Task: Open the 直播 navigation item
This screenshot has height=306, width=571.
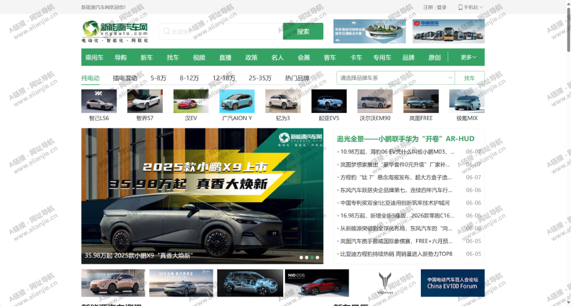Action: (226, 57)
